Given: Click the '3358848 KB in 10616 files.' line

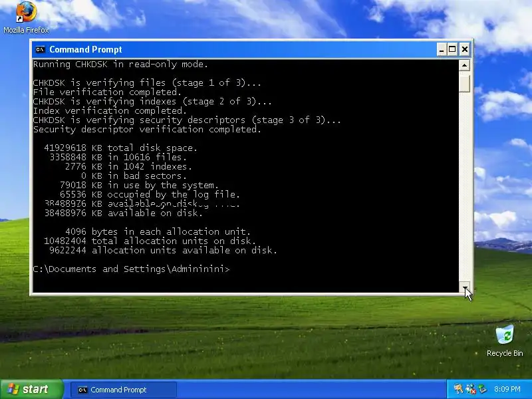Looking at the screenshot, I should point(118,157).
